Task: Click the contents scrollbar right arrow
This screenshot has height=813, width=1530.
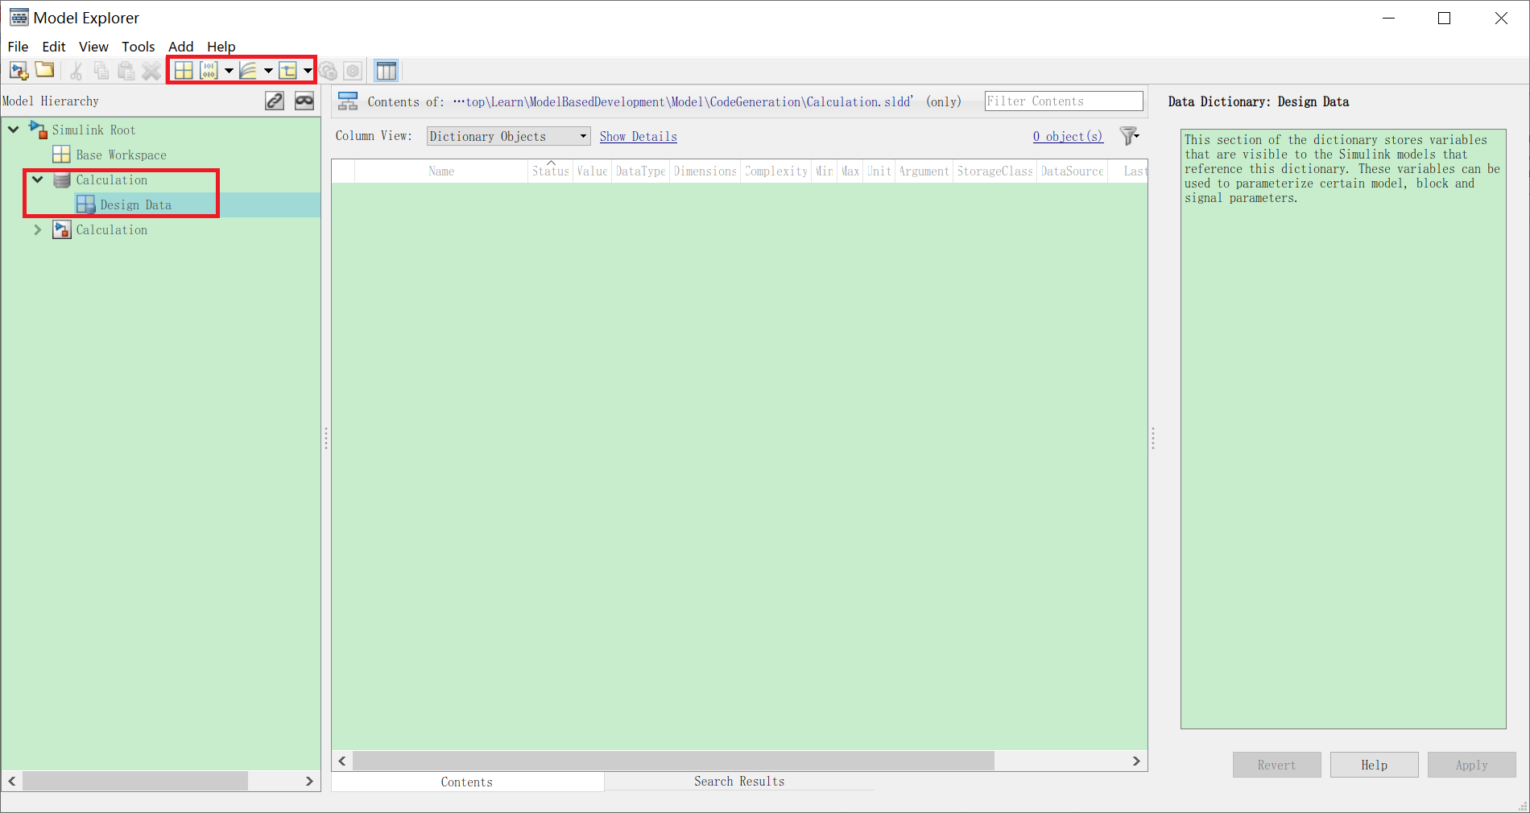Action: (x=1136, y=761)
